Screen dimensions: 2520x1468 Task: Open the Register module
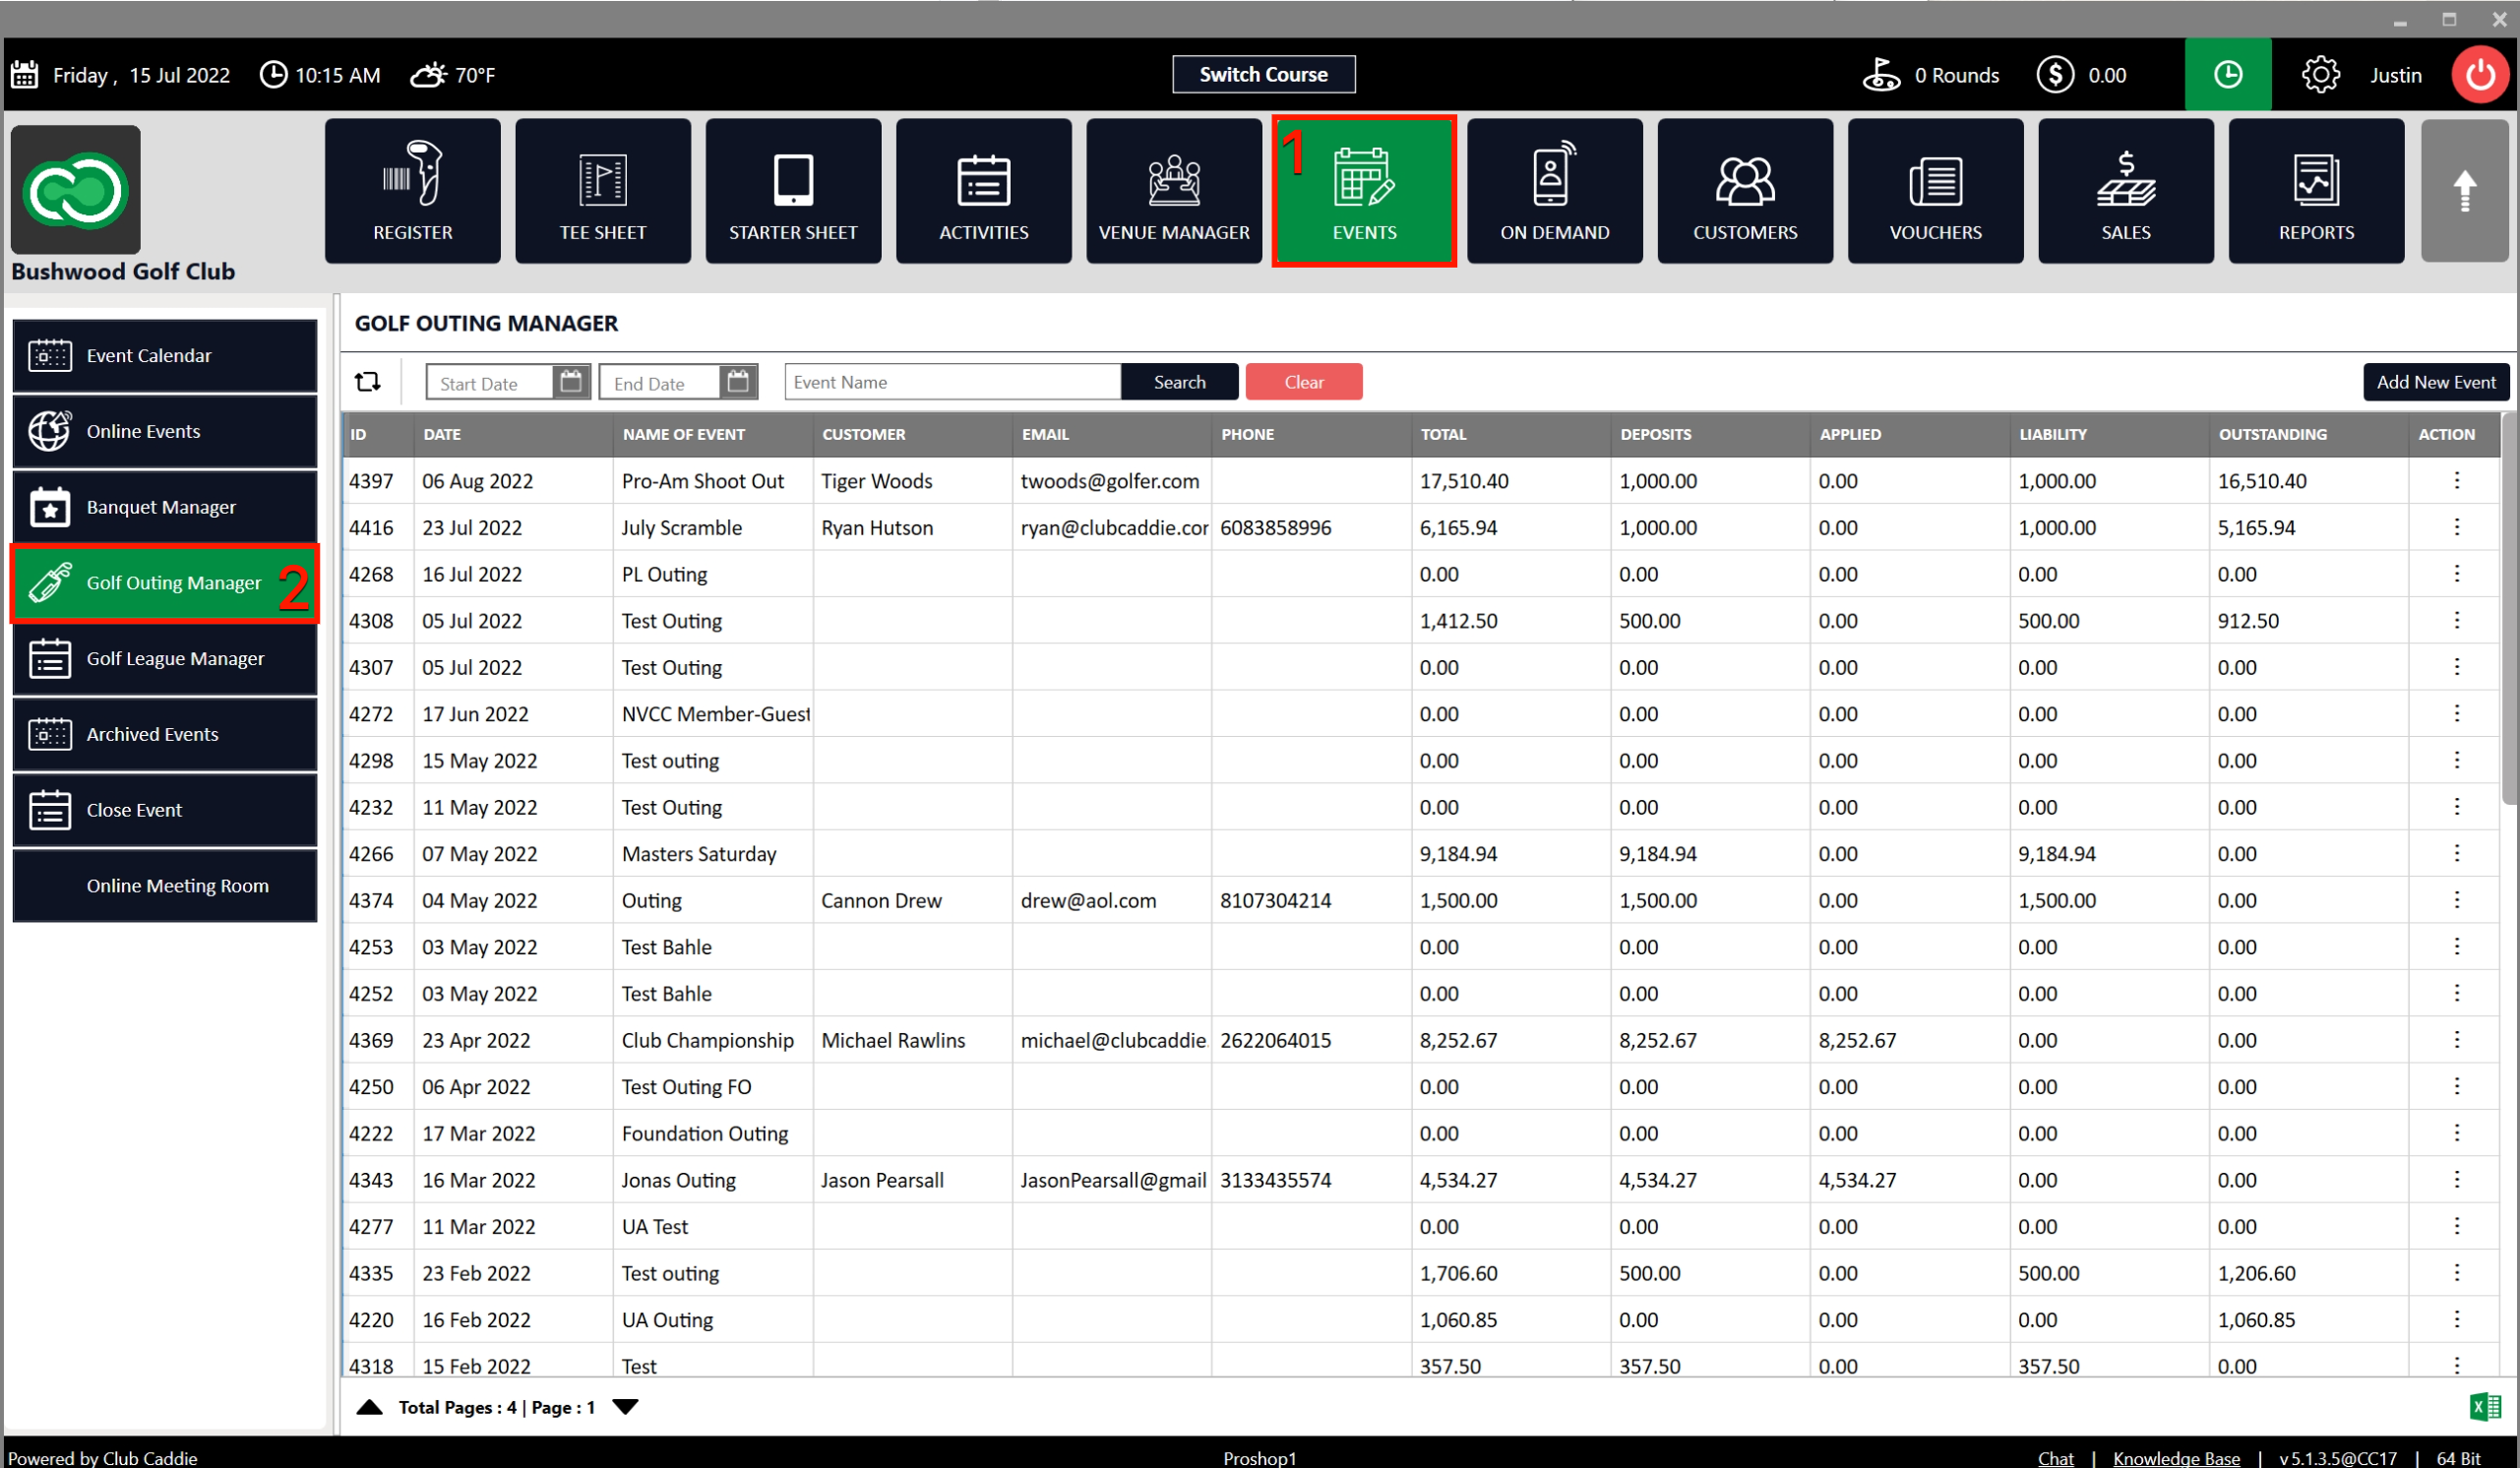tap(412, 191)
